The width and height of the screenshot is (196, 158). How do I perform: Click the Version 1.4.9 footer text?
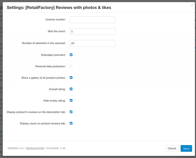(15, 148)
